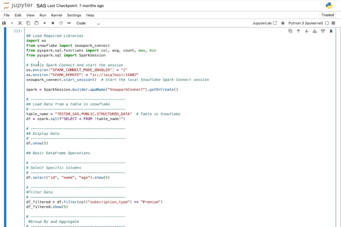Open the Run menu

(43, 15)
